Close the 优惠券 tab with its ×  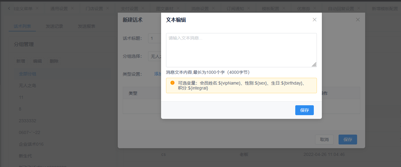point(315,8)
